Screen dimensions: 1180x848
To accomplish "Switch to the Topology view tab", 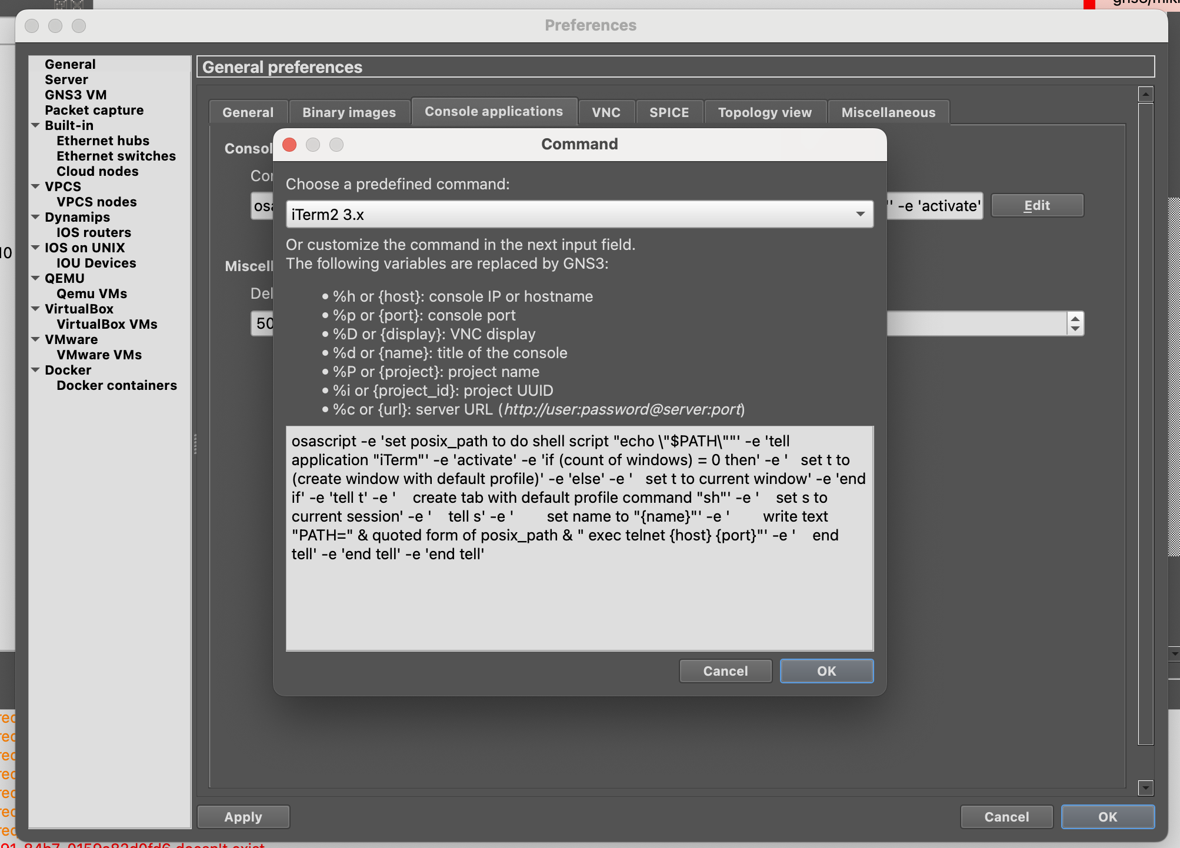I will click(x=764, y=112).
